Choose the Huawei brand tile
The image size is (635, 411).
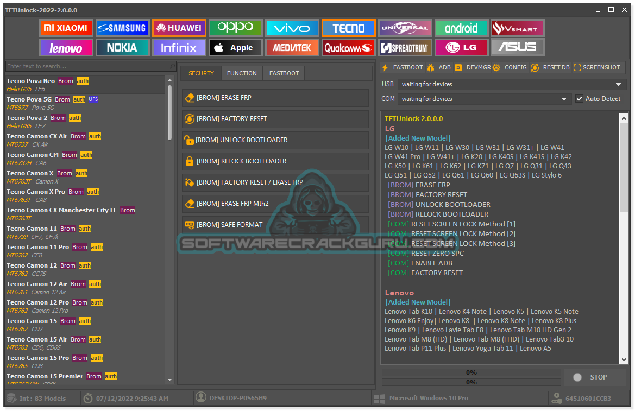point(179,28)
